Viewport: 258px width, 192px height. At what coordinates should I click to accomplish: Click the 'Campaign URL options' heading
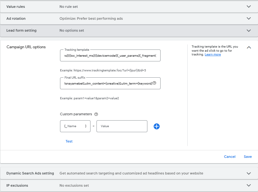(26, 47)
